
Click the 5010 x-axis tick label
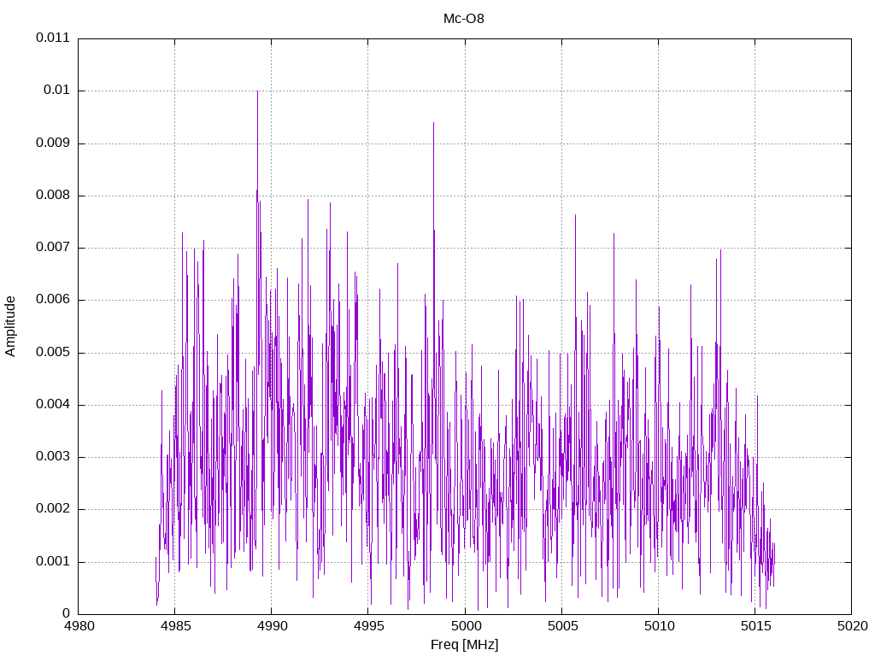[659, 626]
